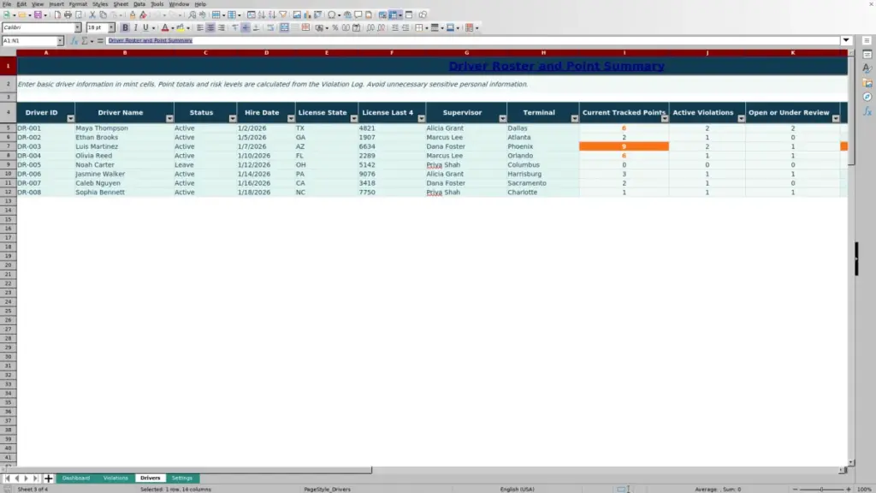Image resolution: width=876 pixels, height=493 pixels.
Task: Apply background highlight color swatch
Action: coord(181,28)
